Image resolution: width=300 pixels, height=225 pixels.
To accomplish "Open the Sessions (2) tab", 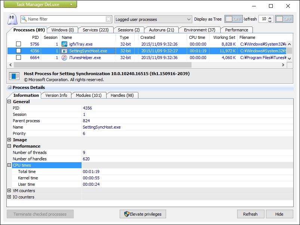I will [x=129, y=30].
